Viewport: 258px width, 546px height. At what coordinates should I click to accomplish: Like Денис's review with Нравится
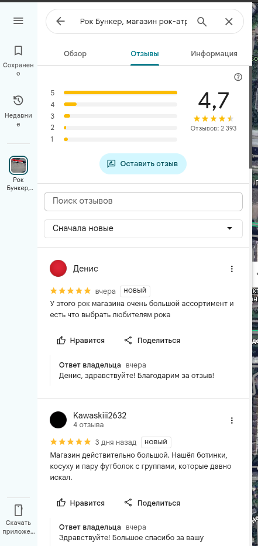tap(81, 340)
